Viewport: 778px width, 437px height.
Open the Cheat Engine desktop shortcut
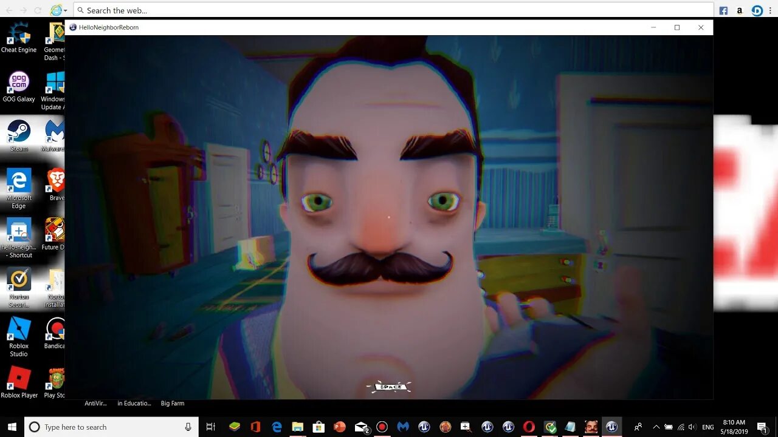(19, 36)
